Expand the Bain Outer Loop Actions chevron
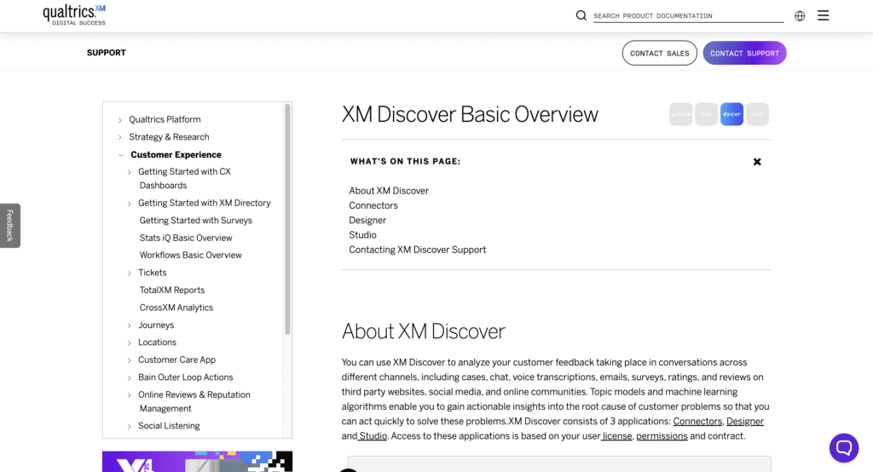 (130, 377)
